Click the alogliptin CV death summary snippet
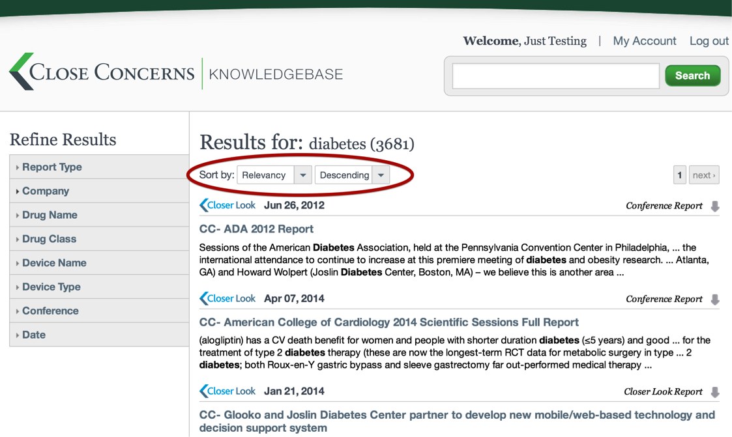The width and height of the screenshot is (732, 437). (x=455, y=352)
